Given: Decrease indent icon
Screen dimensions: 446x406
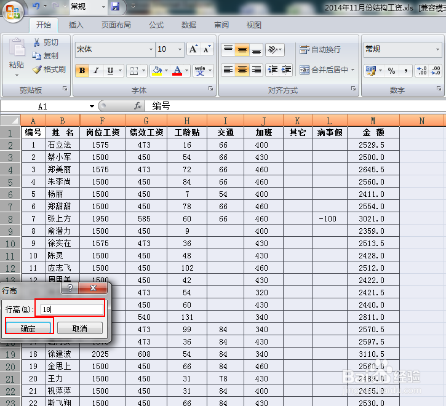Looking at the screenshot, I should coord(273,70).
